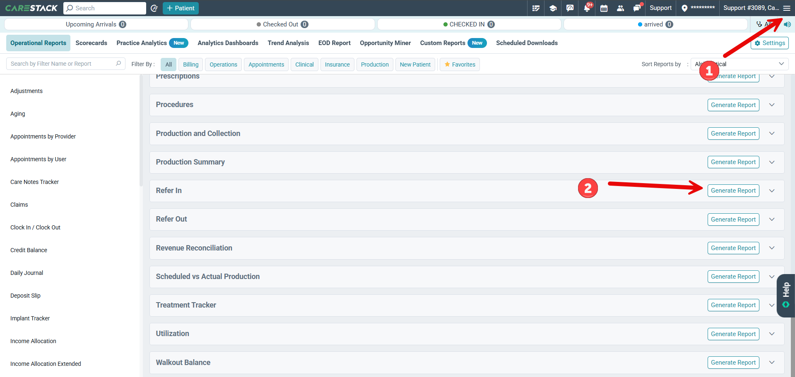Click the top Search field

click(105, 8)
